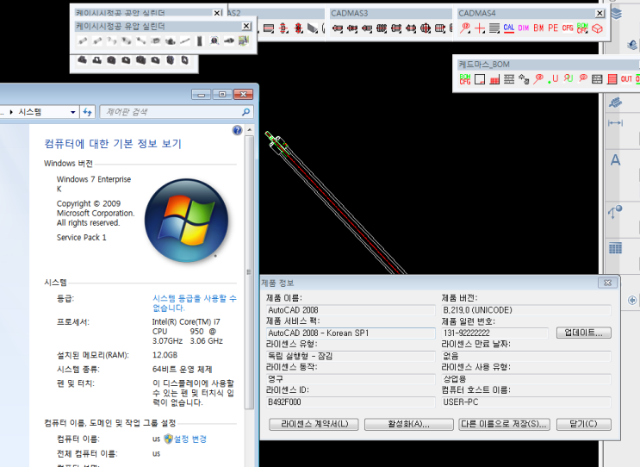Click the Layers stack icon in right sidebar
Viewport: 640px width, 467px height.
(x=616, y=14)
